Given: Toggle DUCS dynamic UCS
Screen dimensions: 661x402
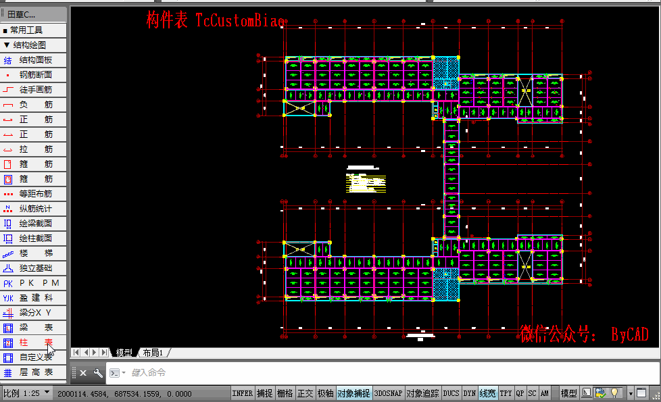Looking at the screenshot, I should (x=451, y=393).
